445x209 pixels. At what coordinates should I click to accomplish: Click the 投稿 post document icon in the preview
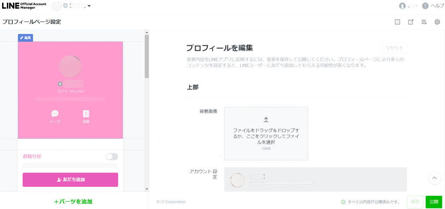86,114
